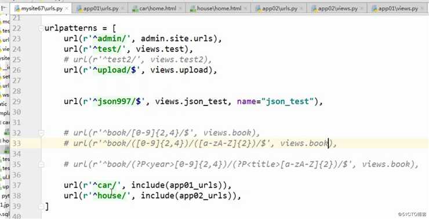Open the app02\urls.py tab
Viewport: 429px width, 219px height.
click(x=279, y=9)
